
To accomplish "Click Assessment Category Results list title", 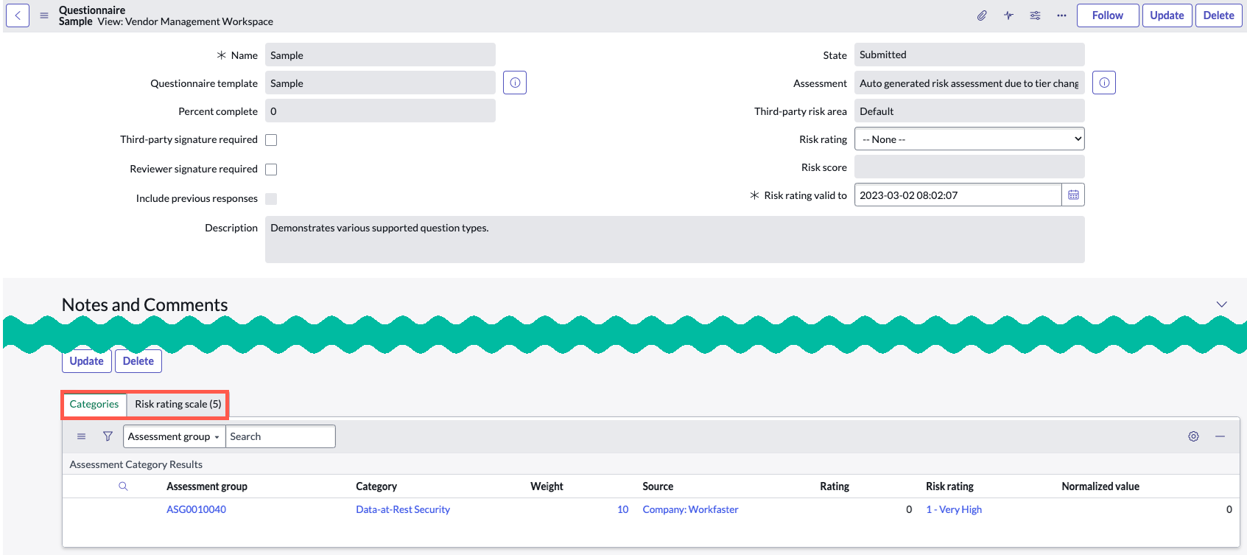I will tap(136, 464).
